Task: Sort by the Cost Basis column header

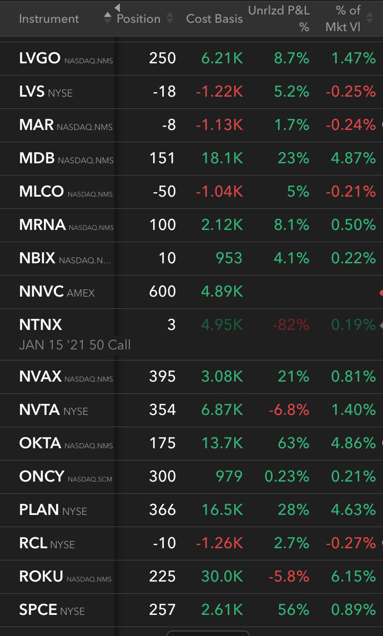Action: click(214, 18)
